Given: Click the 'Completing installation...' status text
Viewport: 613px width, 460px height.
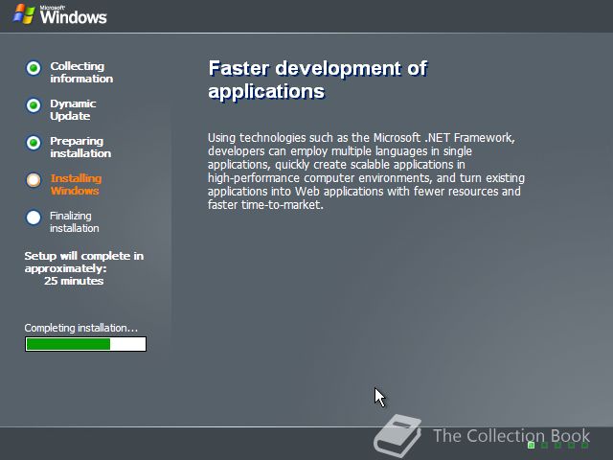Looking at the screenshot, I should [x=80, y=328].
